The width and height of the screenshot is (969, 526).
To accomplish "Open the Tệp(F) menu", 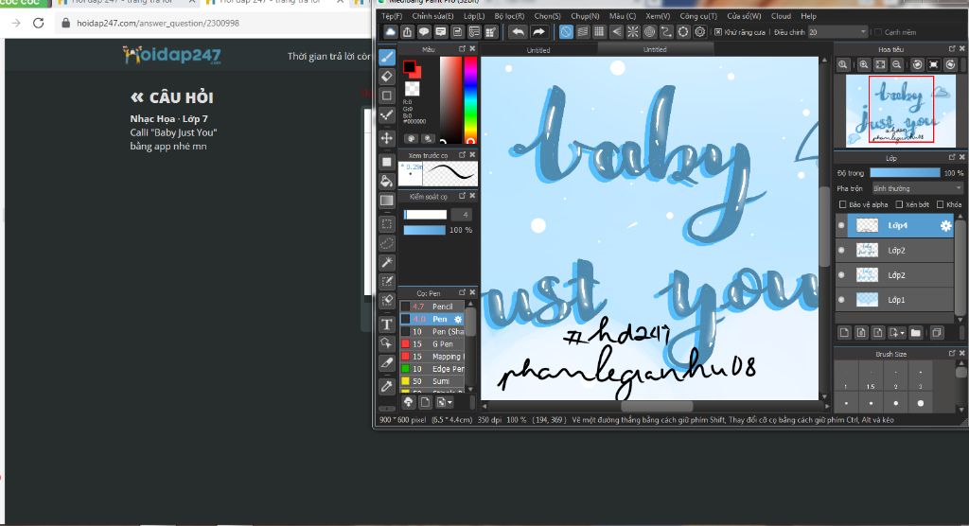I will pos(392,16).
